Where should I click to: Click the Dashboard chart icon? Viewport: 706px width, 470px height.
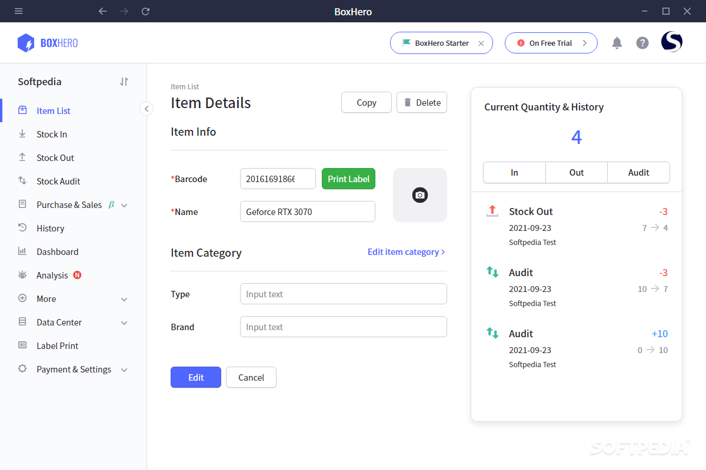coord(22,251)
